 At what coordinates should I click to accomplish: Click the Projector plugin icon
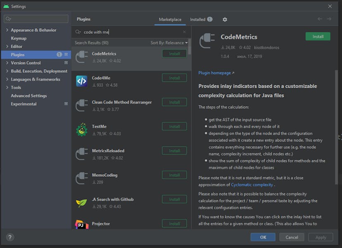coord(81,225)
